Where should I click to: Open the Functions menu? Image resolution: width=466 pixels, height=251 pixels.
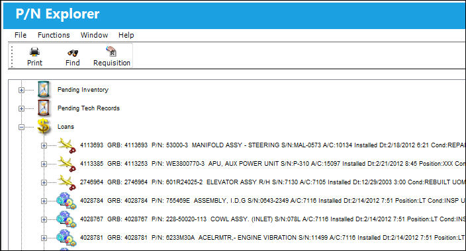tap(54, 35)
